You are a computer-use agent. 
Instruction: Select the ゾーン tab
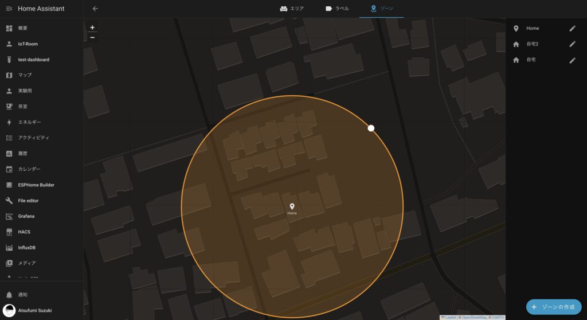click(382, 9)
